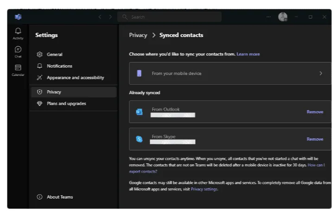Open Plans and upgrades section
Image resolution: width=336 pixels, height=211 pixels.
tap(66, 104)
